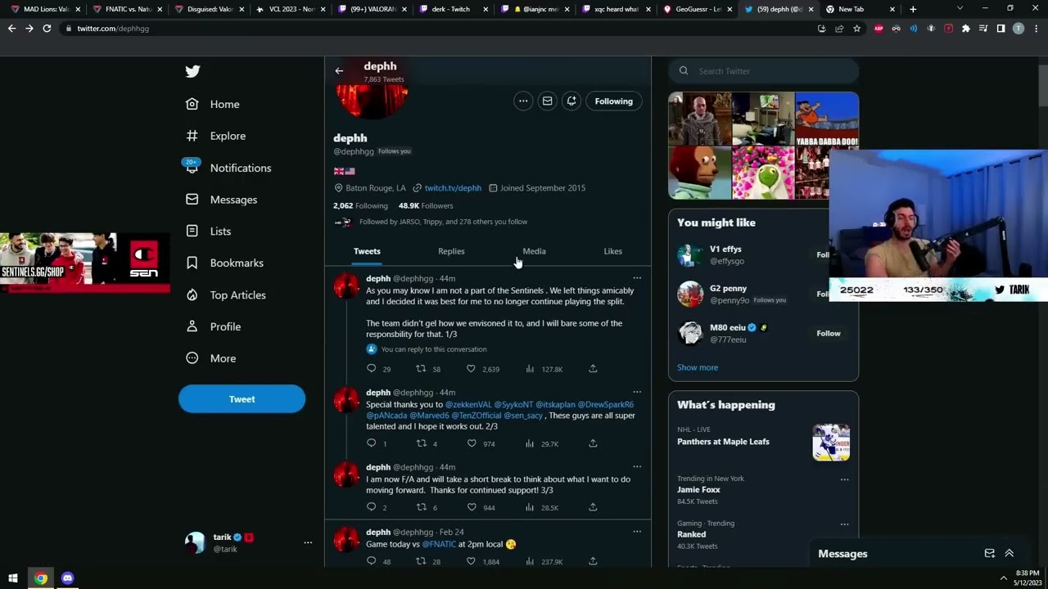Screen dimensions: 1048x589
Task: Retweet the 1/3 tweet with 58 retweets
Action: 422,369
